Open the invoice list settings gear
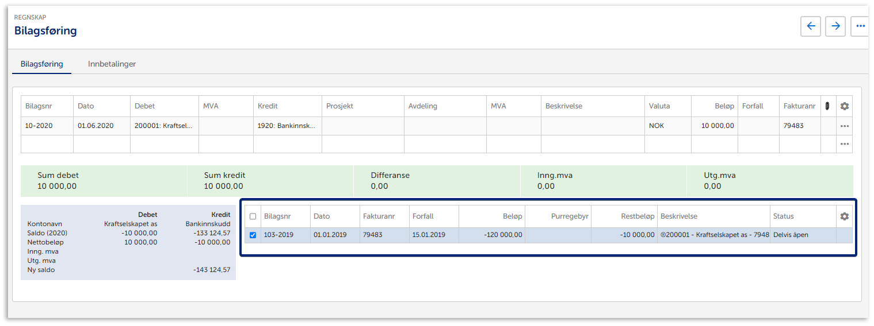The height and width of the screenshot is (326, 874). coord(844,216)
